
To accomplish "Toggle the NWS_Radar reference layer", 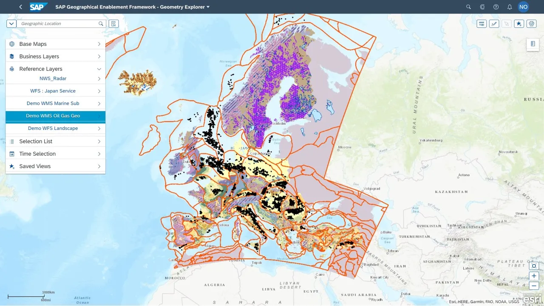I will pos(53,79).
